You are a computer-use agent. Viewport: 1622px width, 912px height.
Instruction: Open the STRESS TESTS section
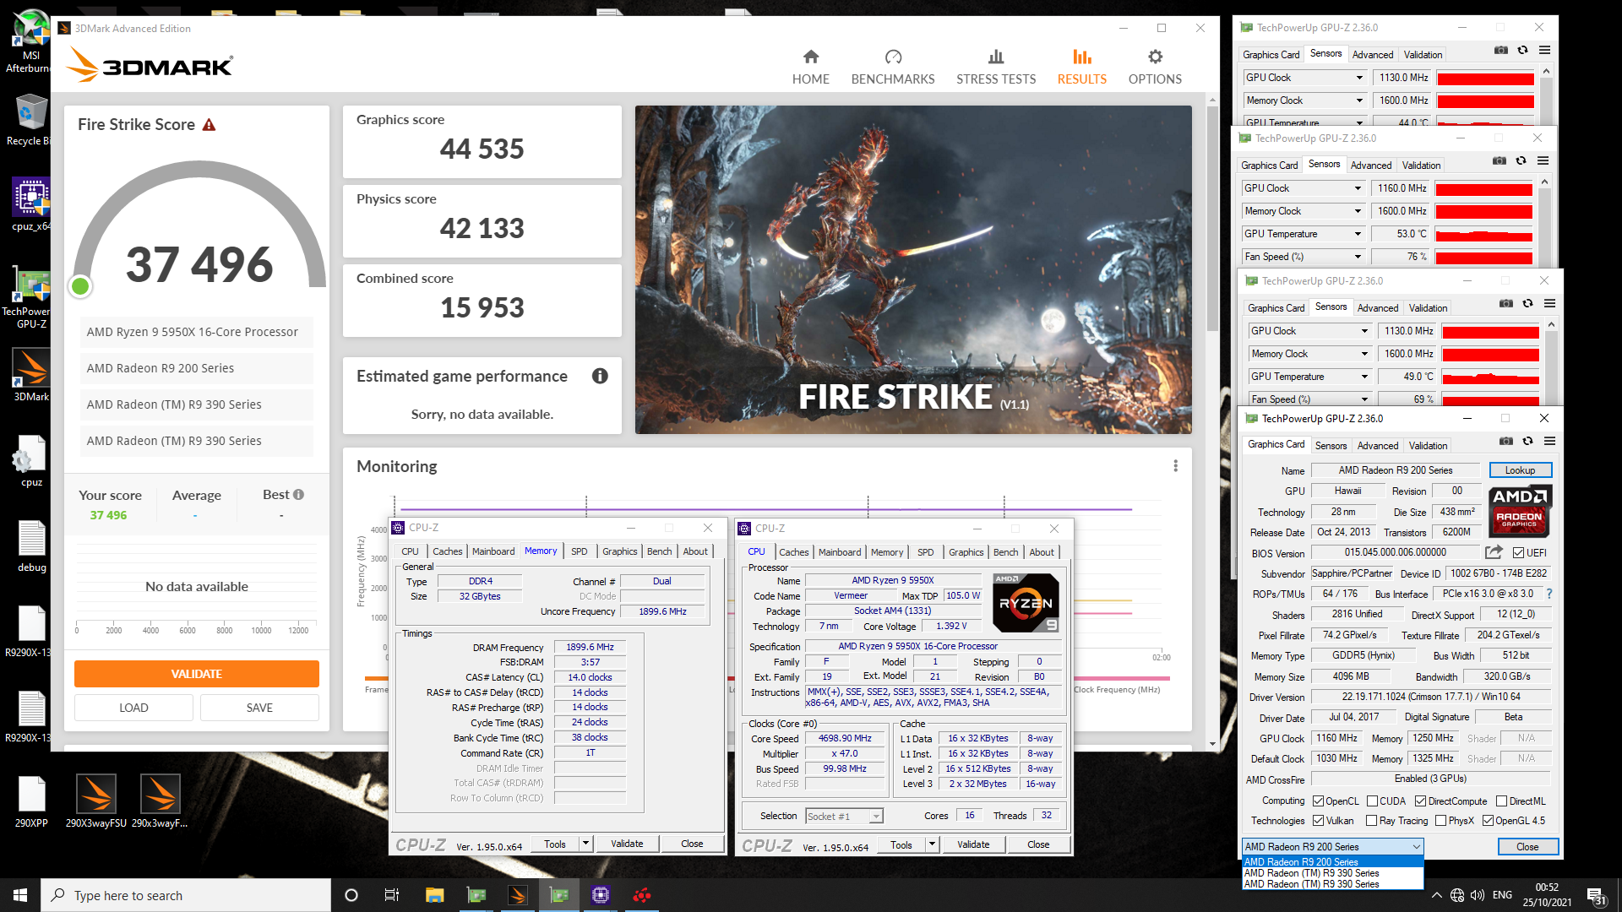996,67
